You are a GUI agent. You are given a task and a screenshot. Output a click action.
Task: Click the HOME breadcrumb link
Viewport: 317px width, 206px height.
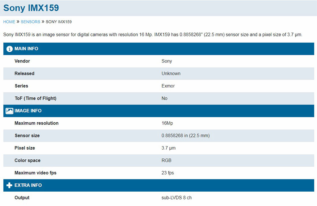coord(9,22)
